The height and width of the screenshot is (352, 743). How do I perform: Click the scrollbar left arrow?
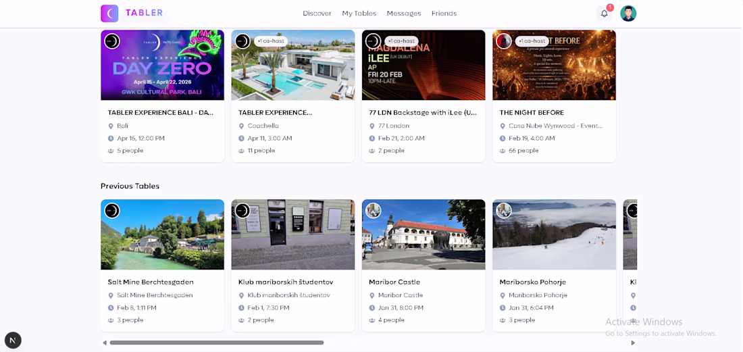click(104, 343)
